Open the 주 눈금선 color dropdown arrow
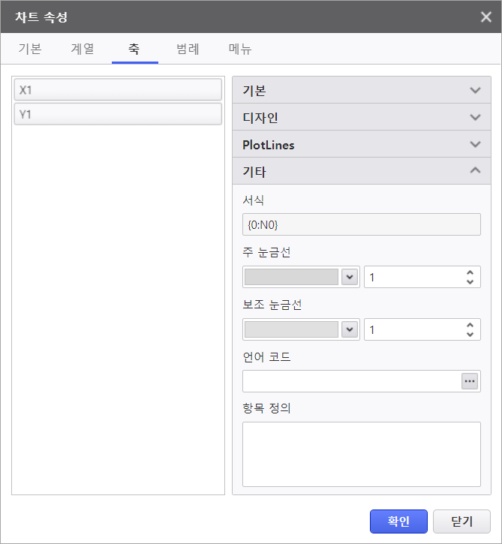The image size is (502, 544). [349, 277]
